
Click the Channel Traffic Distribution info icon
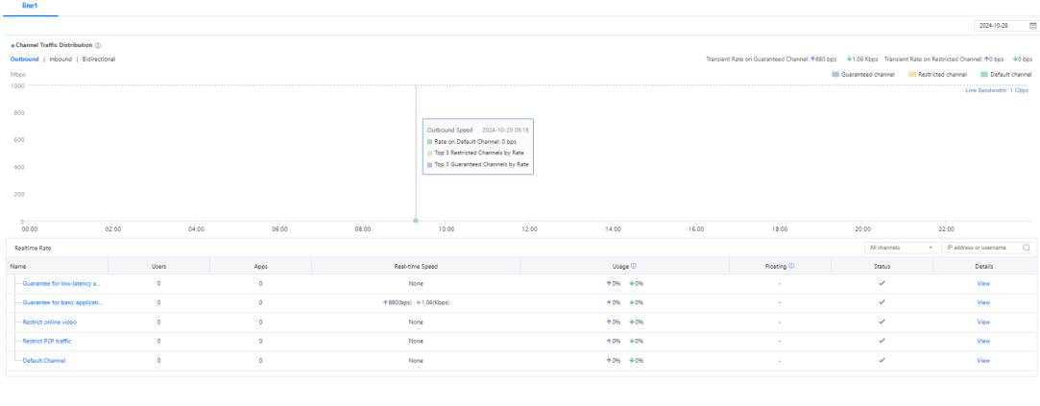point(99,45)
